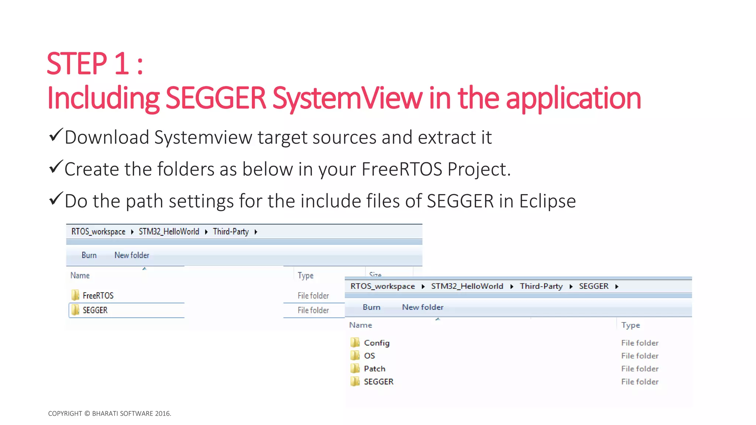Open the Config folder icon
This screenshot has width=756, height=425.
[x=355, y=342]
